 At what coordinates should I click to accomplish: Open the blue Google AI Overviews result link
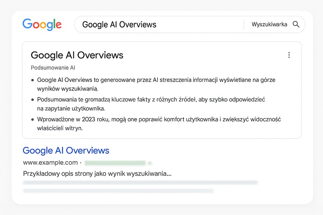click(x=66, y=150)
